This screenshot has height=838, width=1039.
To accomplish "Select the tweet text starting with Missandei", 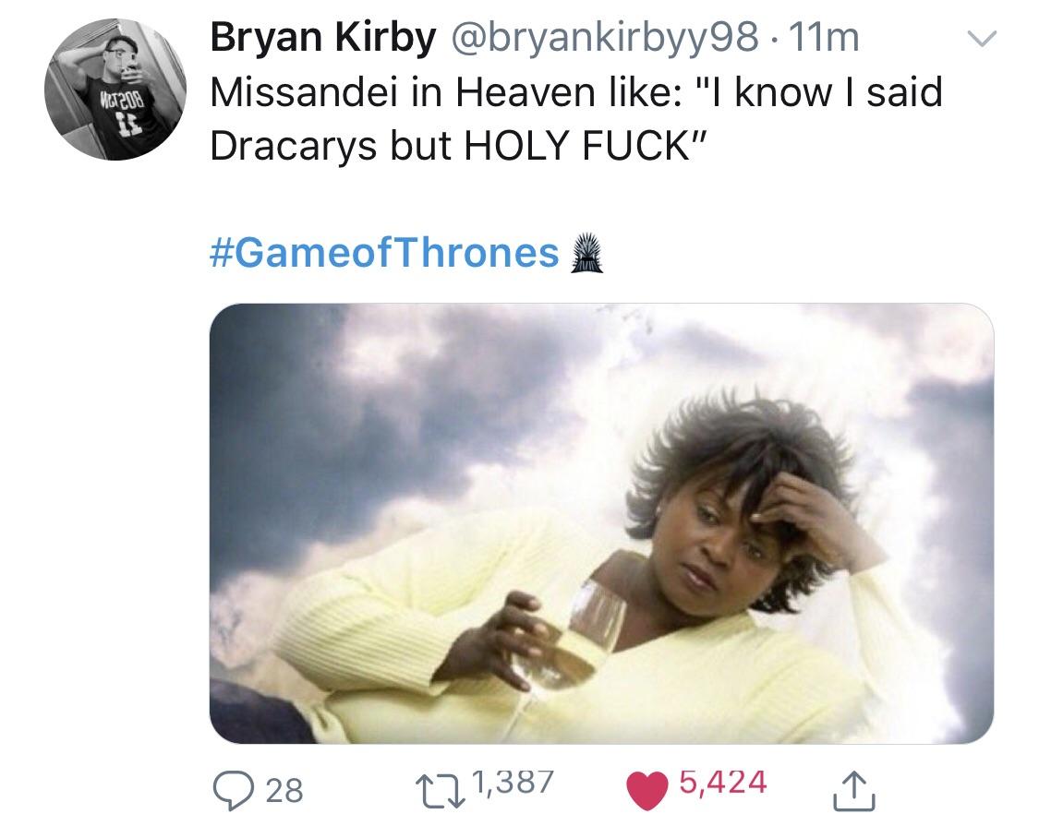I will click(576, 119).
